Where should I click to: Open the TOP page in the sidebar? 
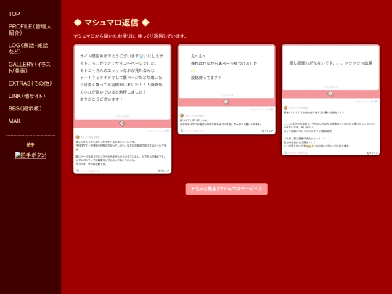(14, 14)
